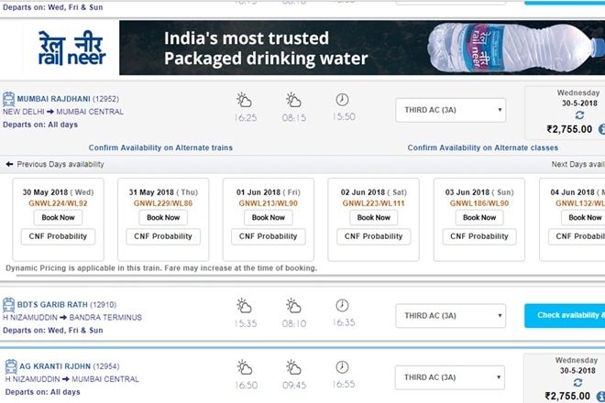Screen dimensions: 605x403
Task: Refresh the Mumbai Rajdhani fare for 30-5-2018
Action: point(578,116)
